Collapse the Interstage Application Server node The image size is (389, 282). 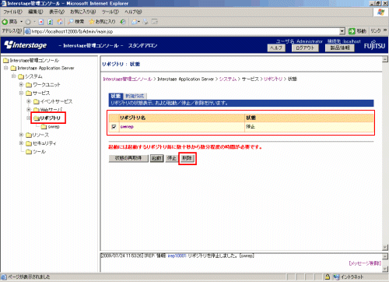pos(5,68)
